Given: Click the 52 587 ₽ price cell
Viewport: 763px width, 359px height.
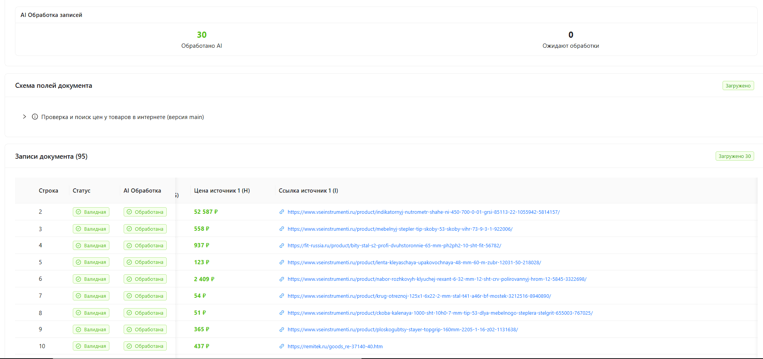Looking at the screenshot, I should pyautogui.click(x=206, y=212).
